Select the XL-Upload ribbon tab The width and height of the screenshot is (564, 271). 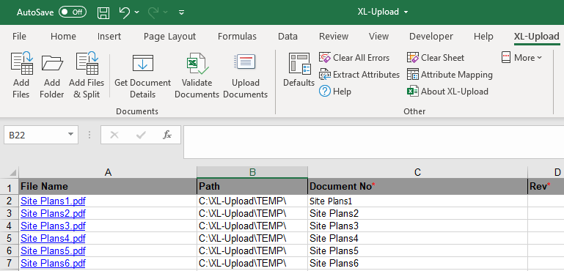click(536, 37)
